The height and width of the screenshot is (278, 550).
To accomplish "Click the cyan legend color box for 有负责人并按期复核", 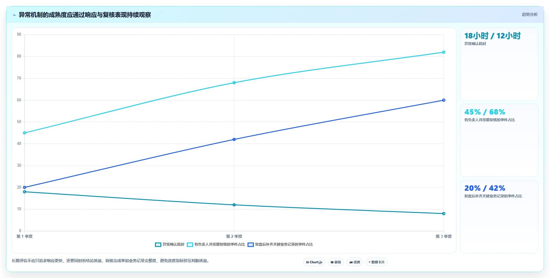I will tap(190, 244).
